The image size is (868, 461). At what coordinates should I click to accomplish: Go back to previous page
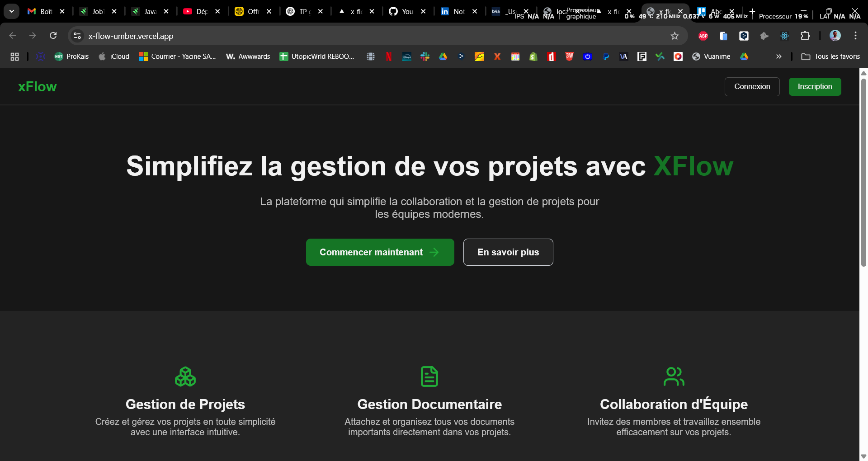pos(13,36)
